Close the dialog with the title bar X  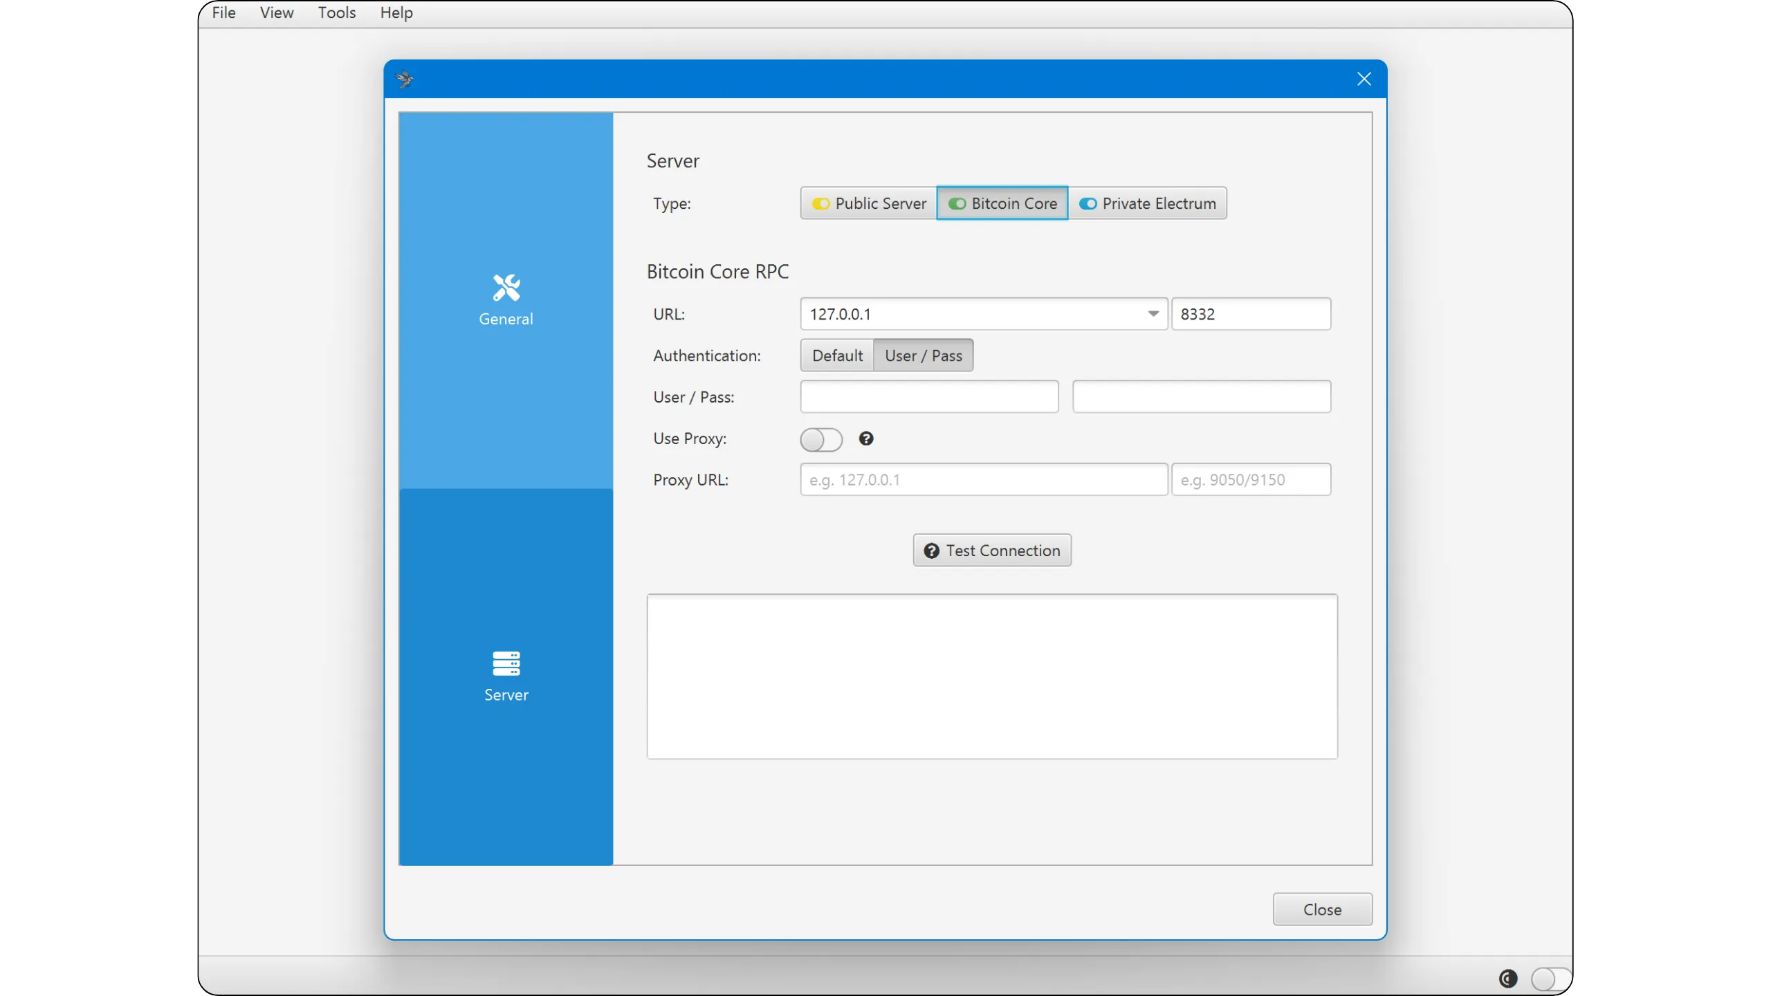pos(1364,79)
